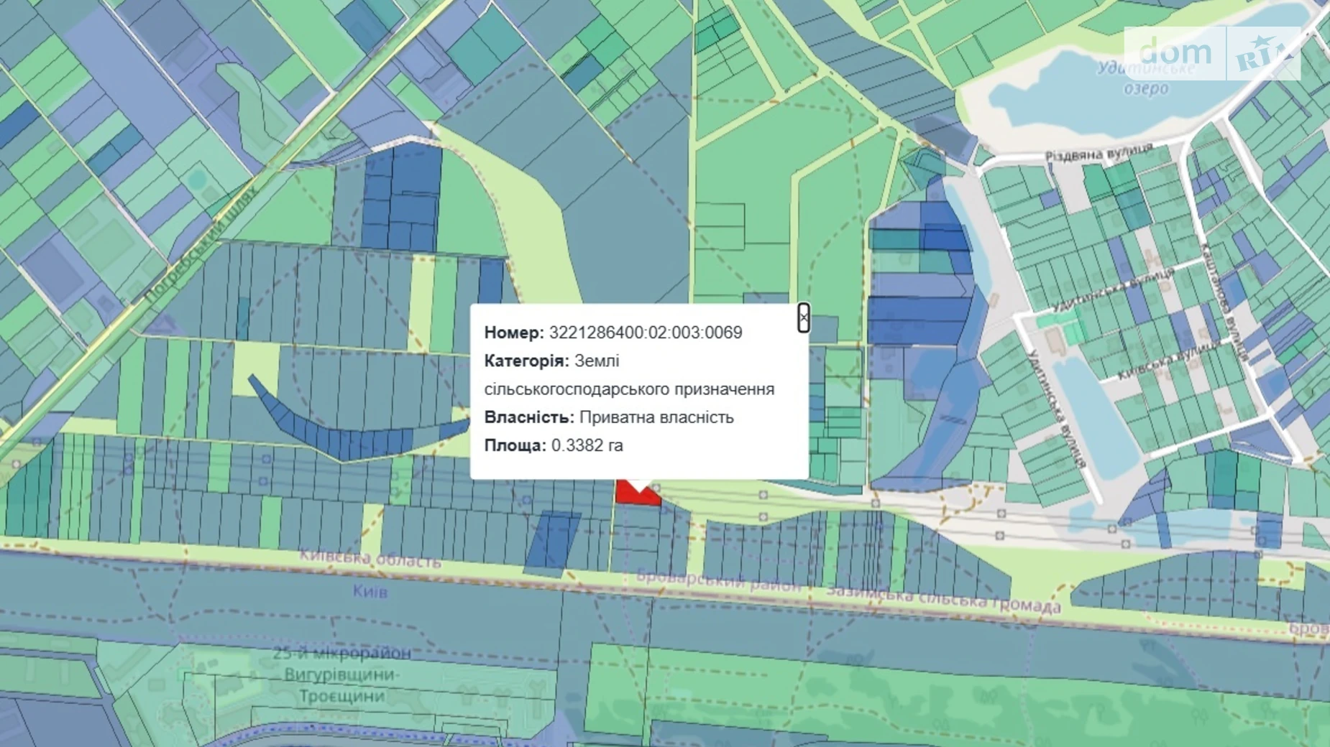Click the Київ city label

pyautogui.click(x=370, y=591)
